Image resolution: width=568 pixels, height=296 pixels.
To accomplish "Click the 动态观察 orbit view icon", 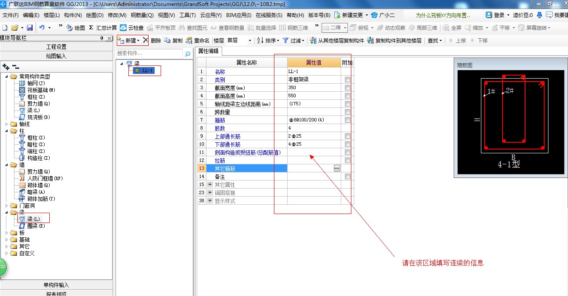I will 379,28.
